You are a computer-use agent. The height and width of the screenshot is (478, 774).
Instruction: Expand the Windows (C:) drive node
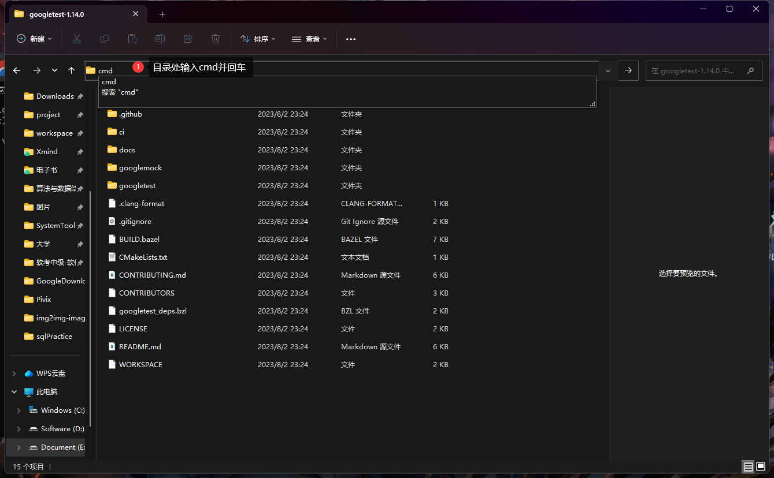pos(19,410)
